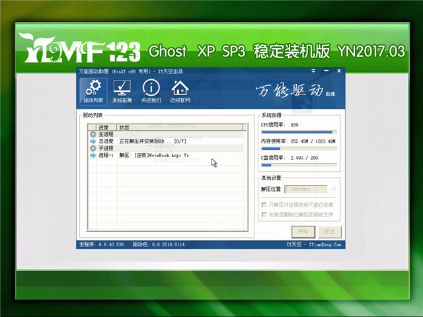The height and width of the screenshot is (317, 423).
Task: Click 驱动包 version 6.6.2016.0114 text
Action: point(159,244)
